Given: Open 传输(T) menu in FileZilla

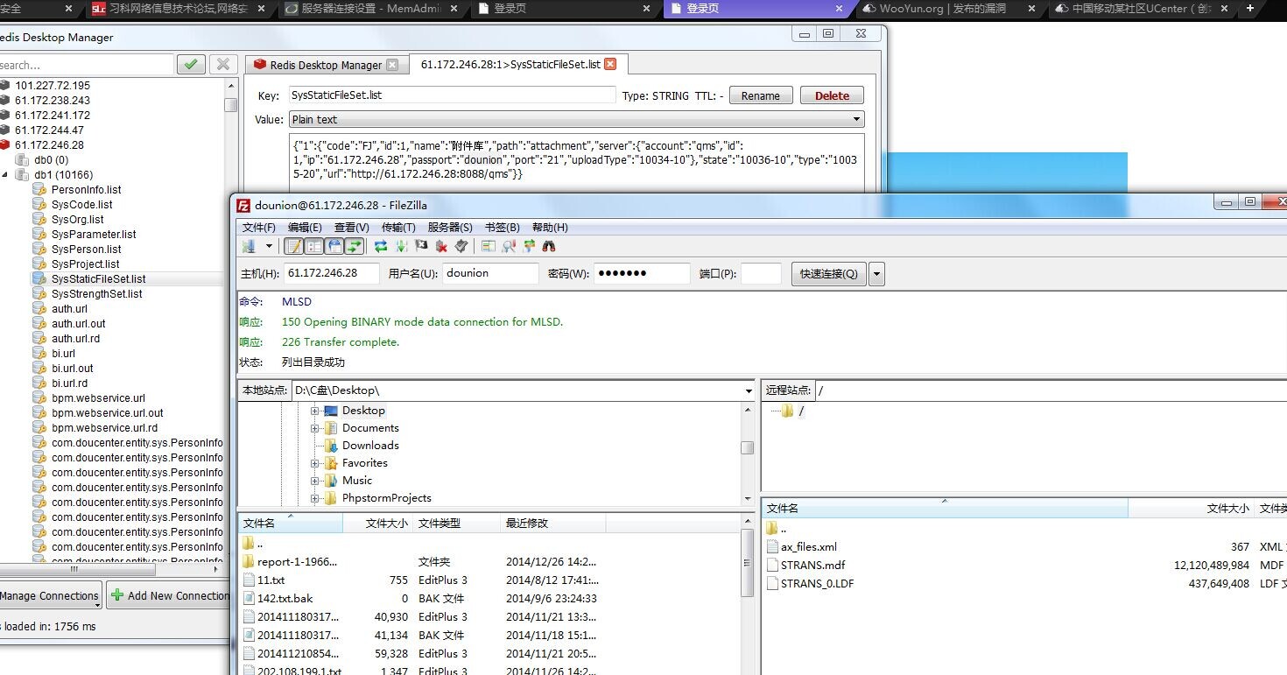Looking at the screenshot, I should click(x=398, y=228).
